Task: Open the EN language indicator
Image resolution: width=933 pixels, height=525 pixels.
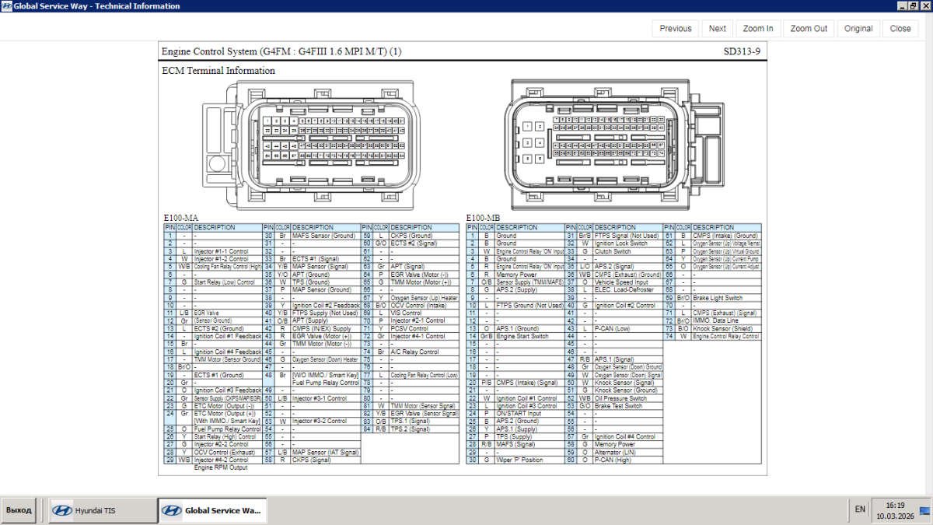Action: [x=860, y=509]
